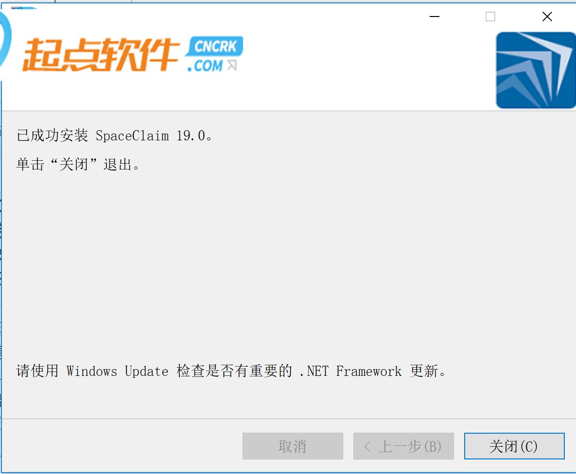Click the .COM text under CNCRK badge

click(205, 66)
